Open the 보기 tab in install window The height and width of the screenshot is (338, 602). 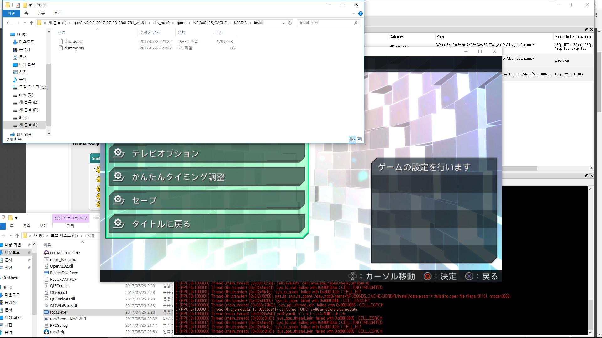tap(58, 13)
